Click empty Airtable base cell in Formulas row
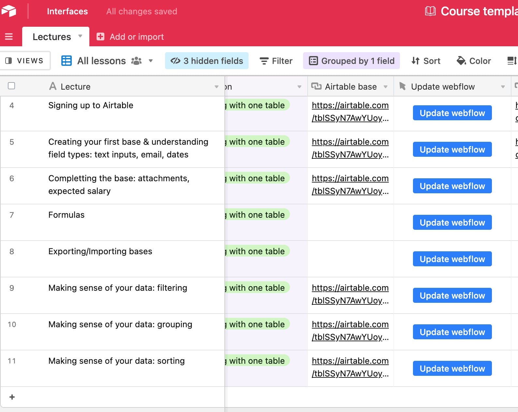This screenshot has height=412, width=518. [351, 222]
